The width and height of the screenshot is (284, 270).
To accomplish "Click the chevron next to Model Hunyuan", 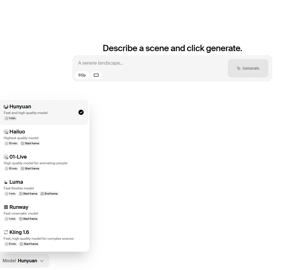I will (42, 261).
